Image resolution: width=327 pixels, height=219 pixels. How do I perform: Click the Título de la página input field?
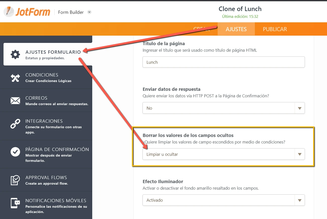223,62
